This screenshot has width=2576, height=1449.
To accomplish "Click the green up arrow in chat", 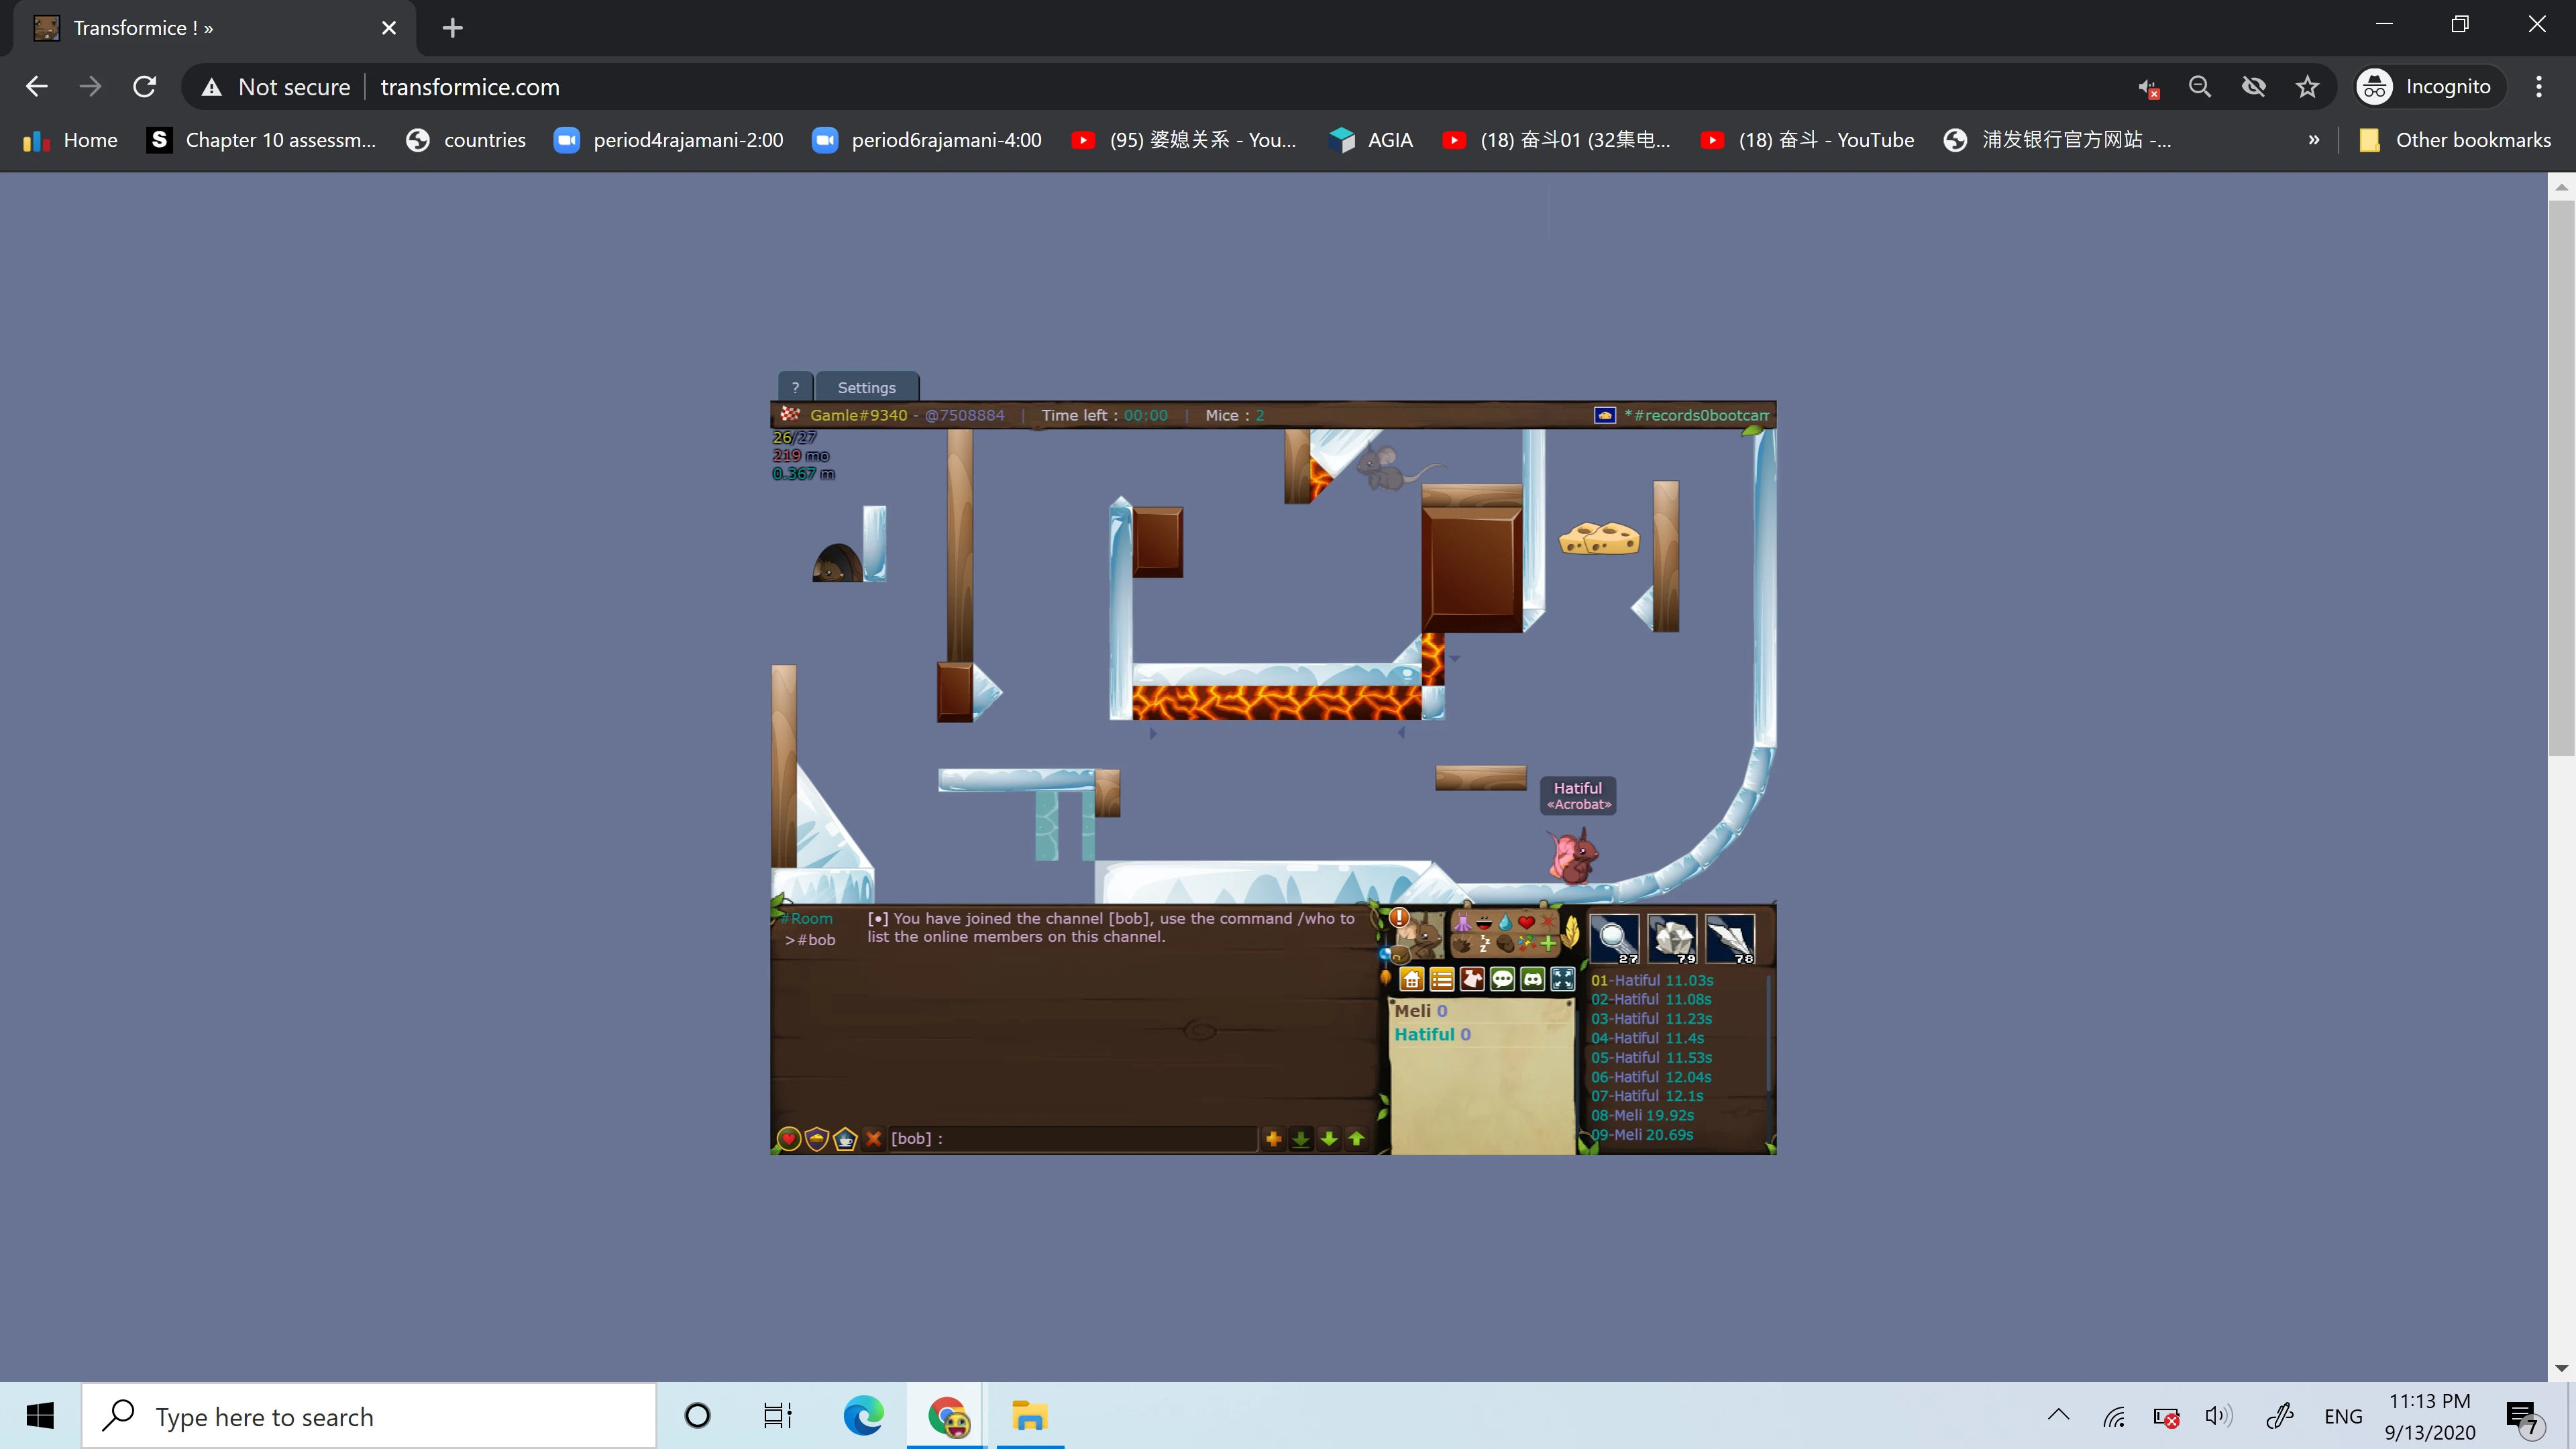I will click(x=1357, y=1138).
